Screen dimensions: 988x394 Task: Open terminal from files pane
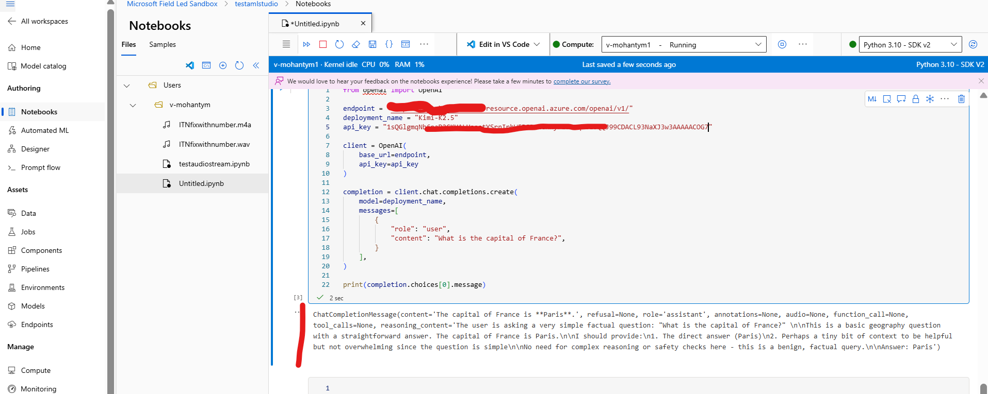pyautogui.click(x=206, y=65)
